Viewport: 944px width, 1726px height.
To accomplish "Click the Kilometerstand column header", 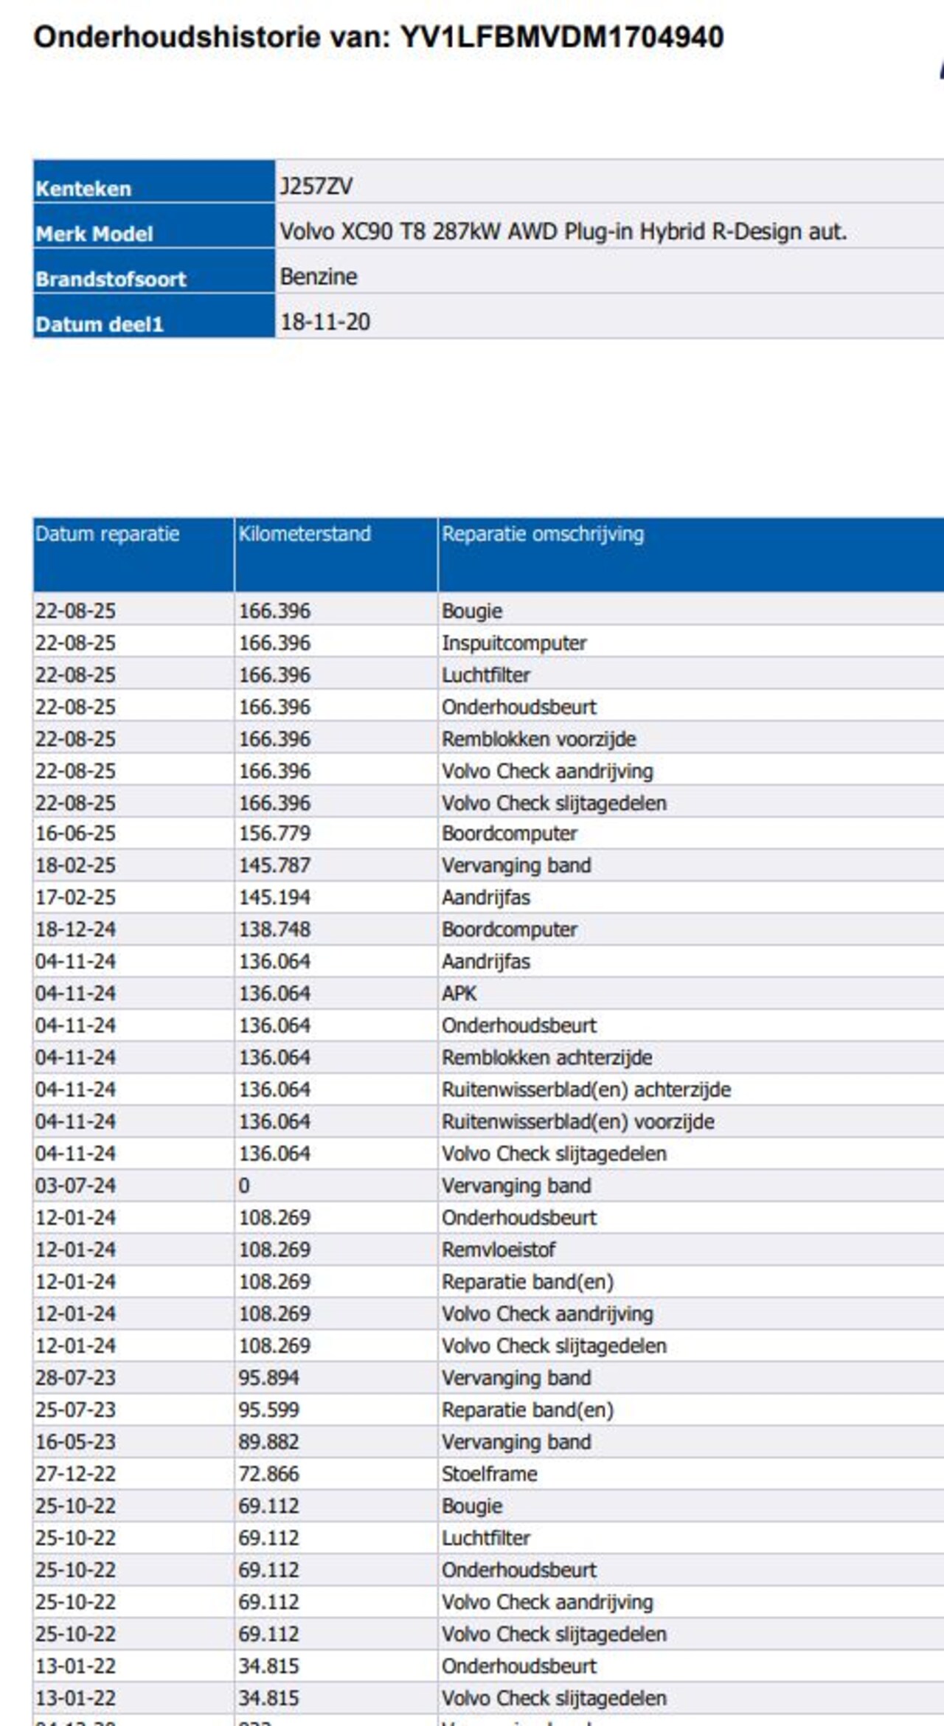I will pyautogui.click(x=304, y=534).
